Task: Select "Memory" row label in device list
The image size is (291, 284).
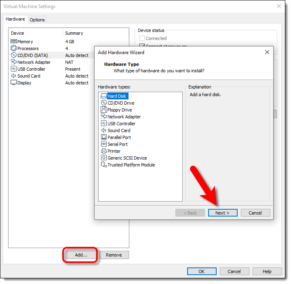Action: [25, 42]
